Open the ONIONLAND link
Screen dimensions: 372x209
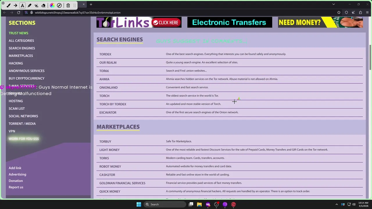point(108,88)
